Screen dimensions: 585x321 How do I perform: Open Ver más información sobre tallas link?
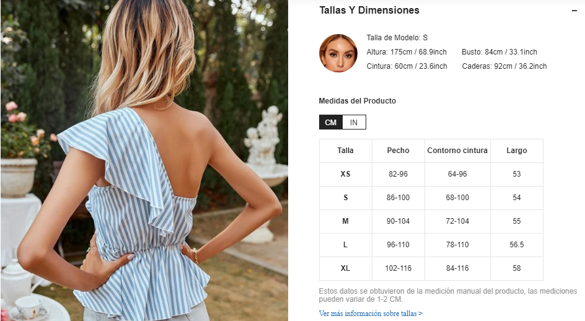371,313
